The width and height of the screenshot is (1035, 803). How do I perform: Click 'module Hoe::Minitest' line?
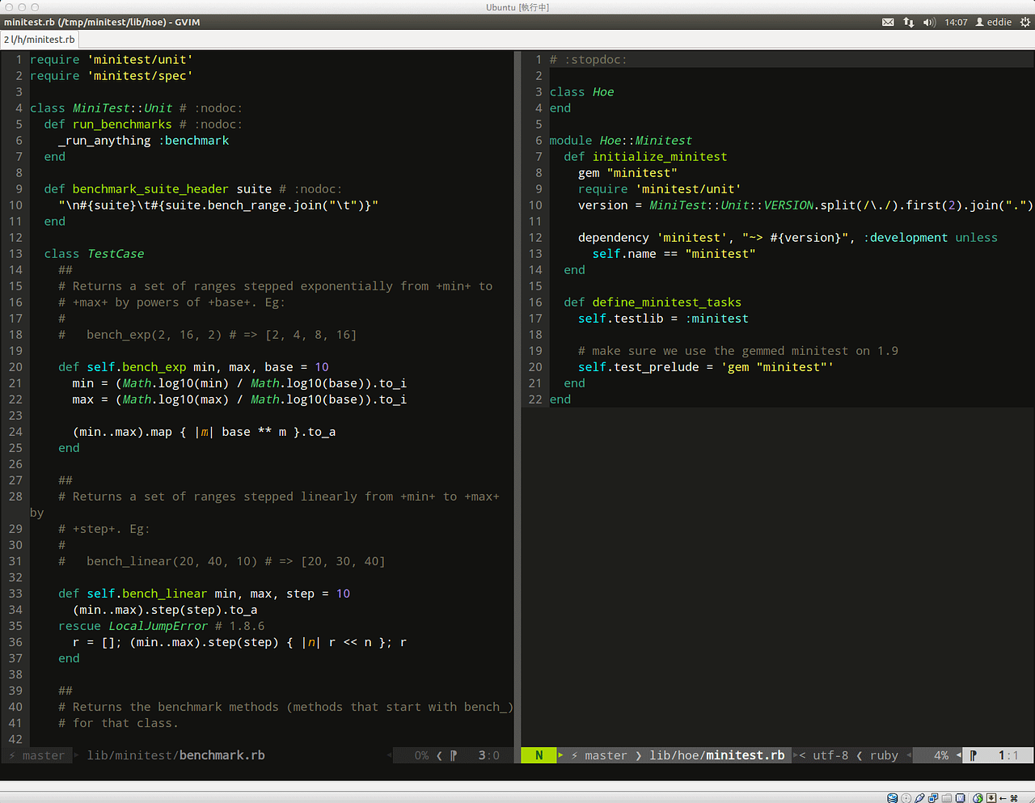pyautogui.click(x=621, y=141)
